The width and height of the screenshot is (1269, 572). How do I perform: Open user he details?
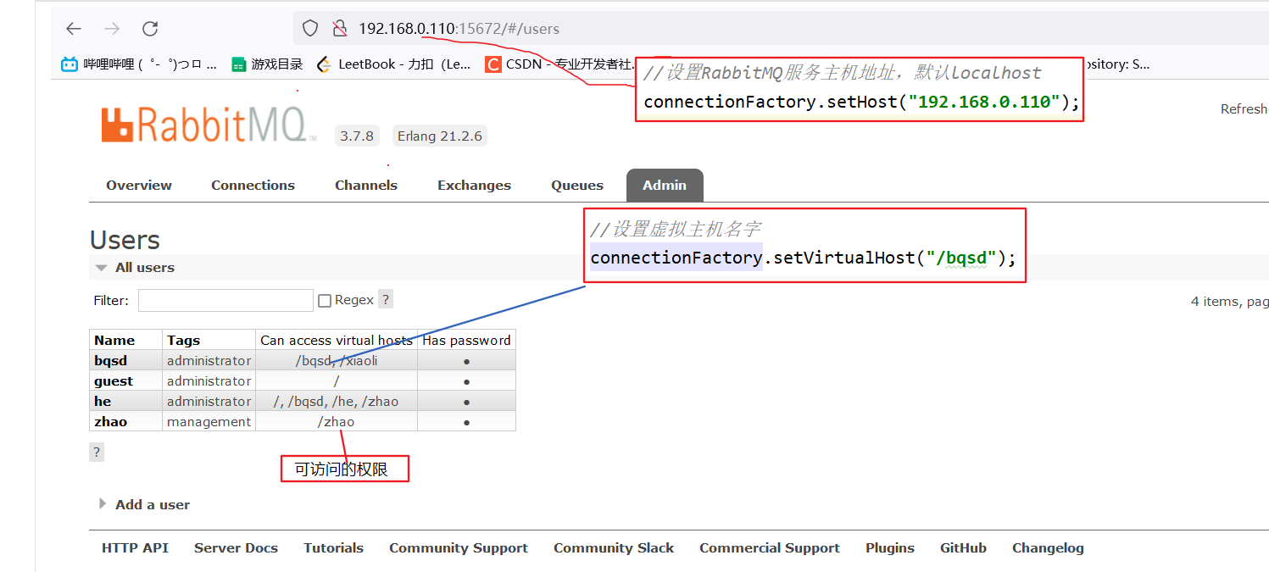(103, 402)
